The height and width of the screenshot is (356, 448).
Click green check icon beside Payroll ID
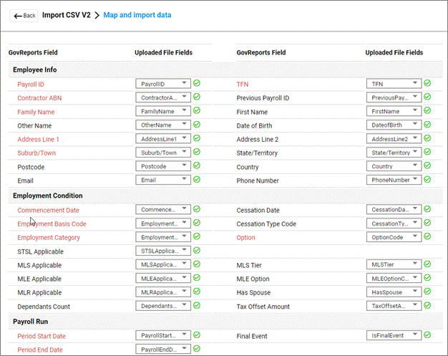click(x=197, y=84)
